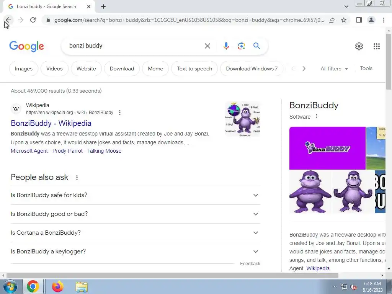
Task: Open Windows Explorer from the taskbar
Action: (82, 287)
